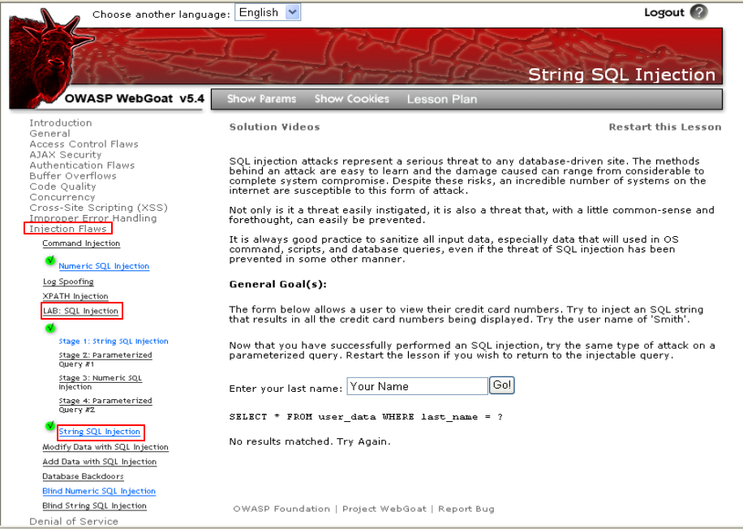This screenshot has height=529, width=743.
Task: Click 'No results matched. Try Again.' message
Action: 310,442
